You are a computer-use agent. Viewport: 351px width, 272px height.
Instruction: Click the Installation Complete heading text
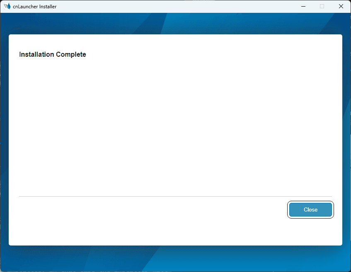point(52,54)
